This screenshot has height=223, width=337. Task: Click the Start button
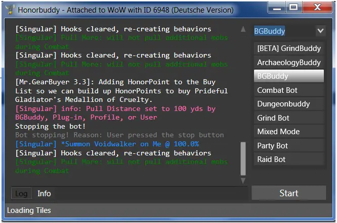pos(289,193)
